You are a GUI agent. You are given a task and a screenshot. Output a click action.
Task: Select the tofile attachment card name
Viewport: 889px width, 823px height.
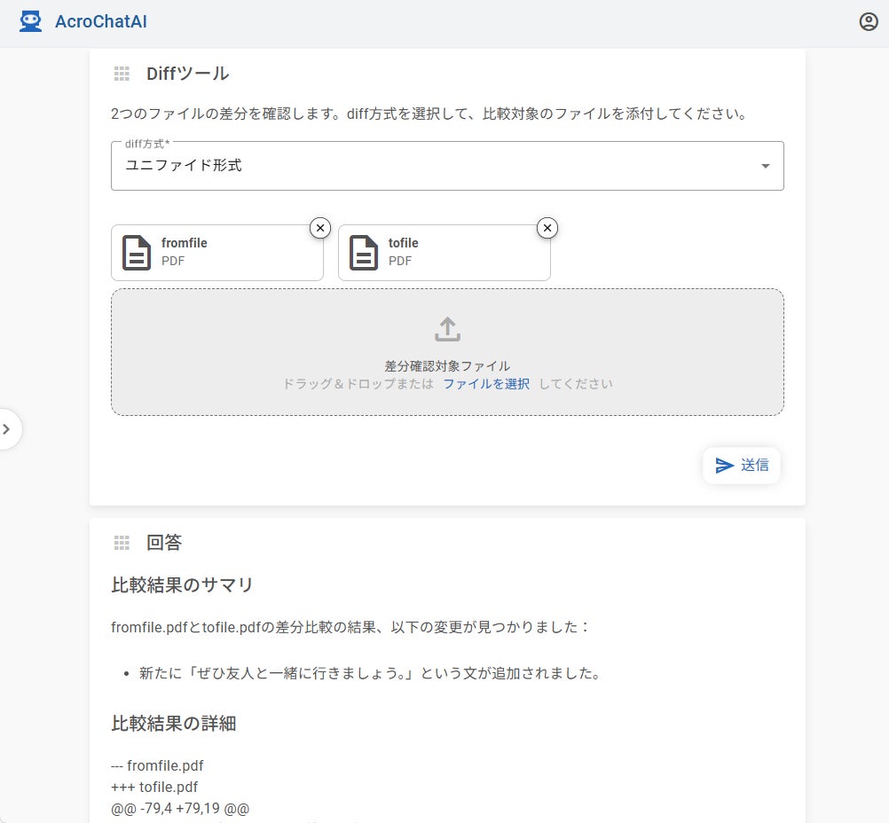pyautogui.click(x=403, y=243)
